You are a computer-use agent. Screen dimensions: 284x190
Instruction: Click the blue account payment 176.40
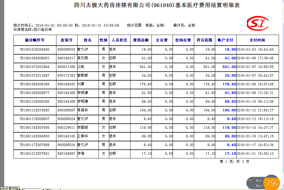pyautogui.click(x=229, y=84)
